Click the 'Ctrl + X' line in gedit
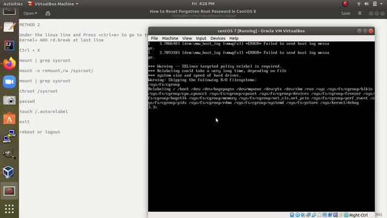387x218 pixels. pyautogui.click(x=30, y=50)
